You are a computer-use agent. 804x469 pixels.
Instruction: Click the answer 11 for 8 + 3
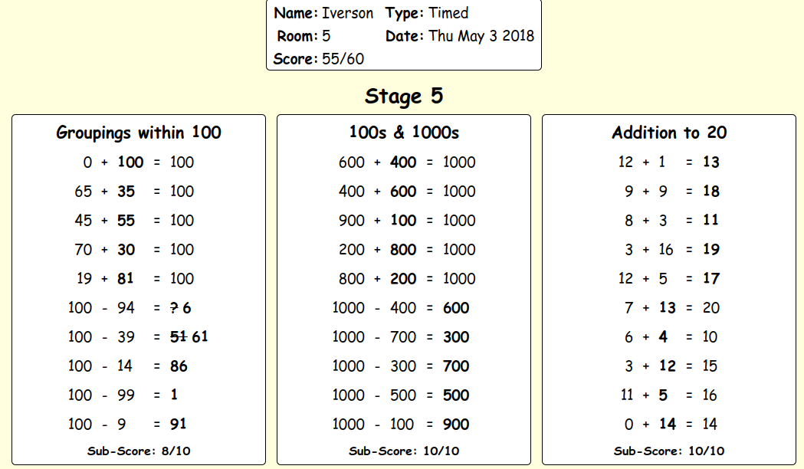[710, 221]
